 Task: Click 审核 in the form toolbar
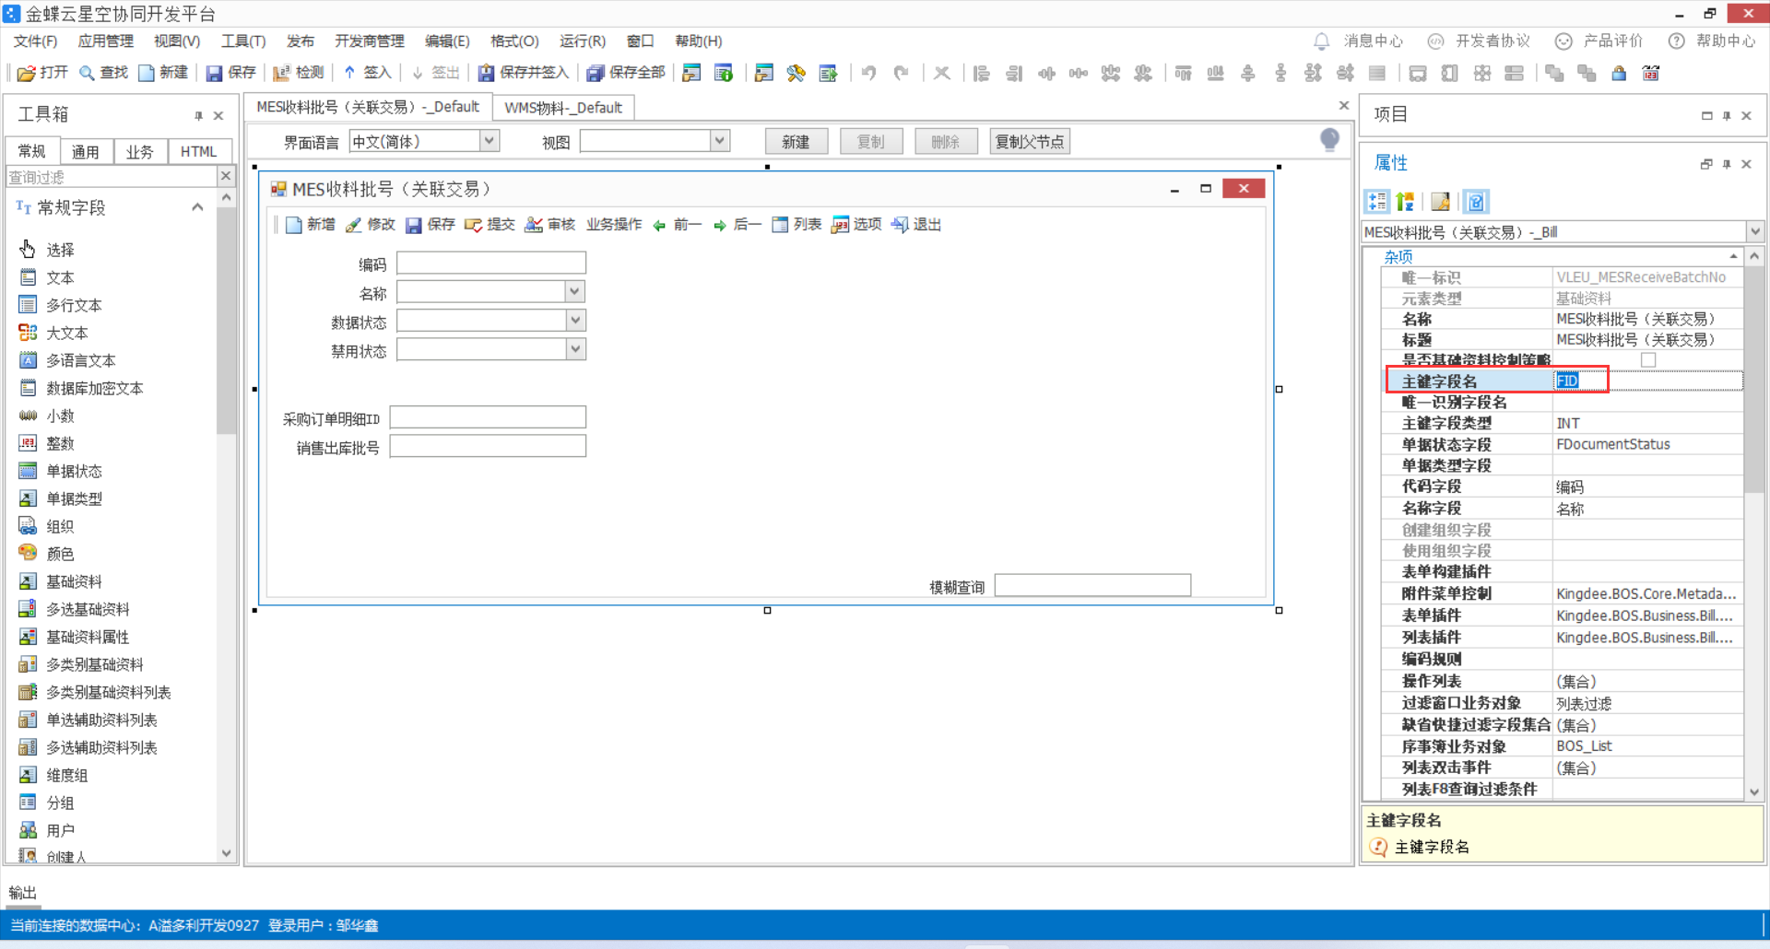click(549, 225)
